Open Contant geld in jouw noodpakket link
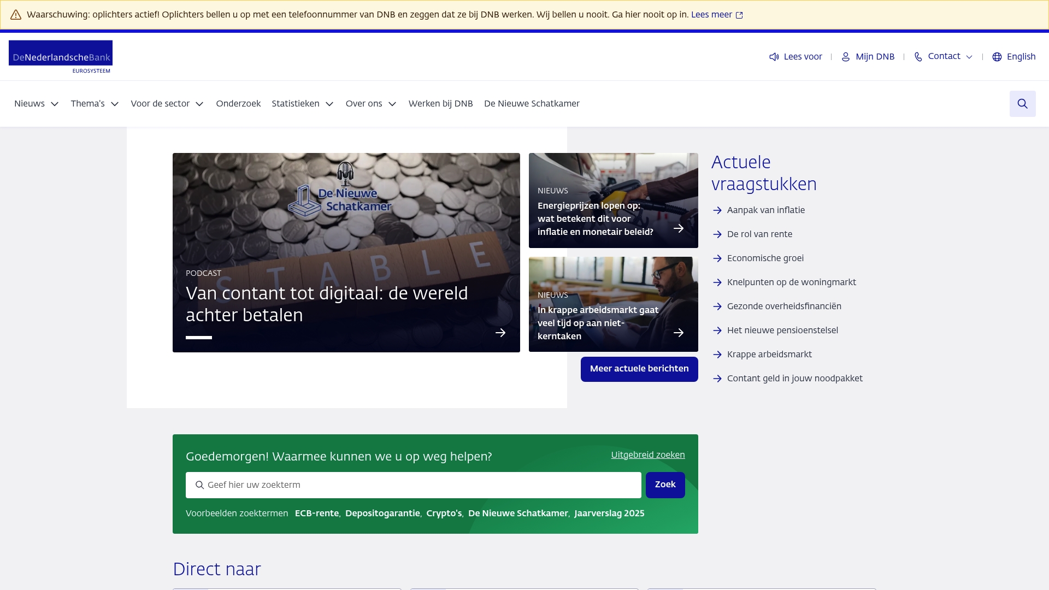The image size is (1049, 590). (794, 379)
